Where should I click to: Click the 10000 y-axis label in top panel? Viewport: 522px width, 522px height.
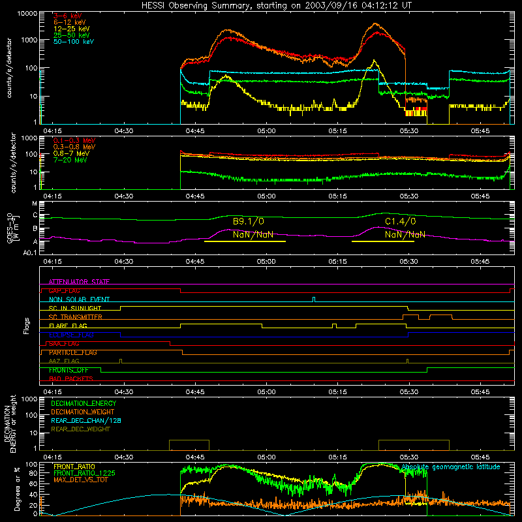(27, 14)
